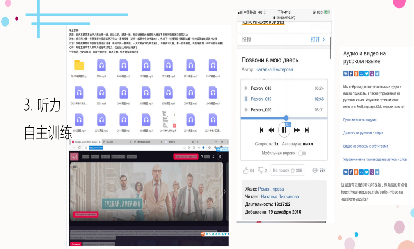Open the Сериалы menu on ivi
The height and width of the screenshot is (249, 414).
click(105, 157)
